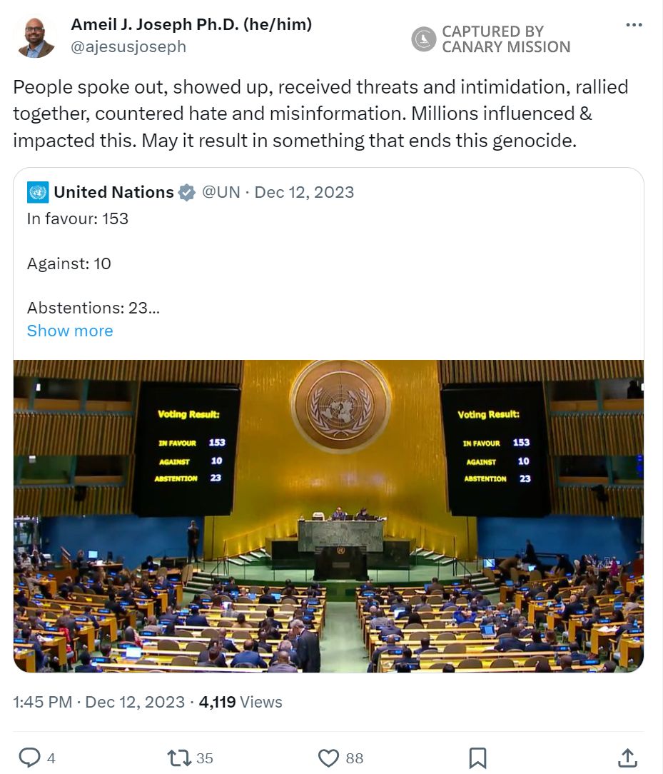Image resolution: width=663 pixels, height=774 pixels.
Task: Click the blue verified badge beside United Nations
Action: tap(186, 192)
